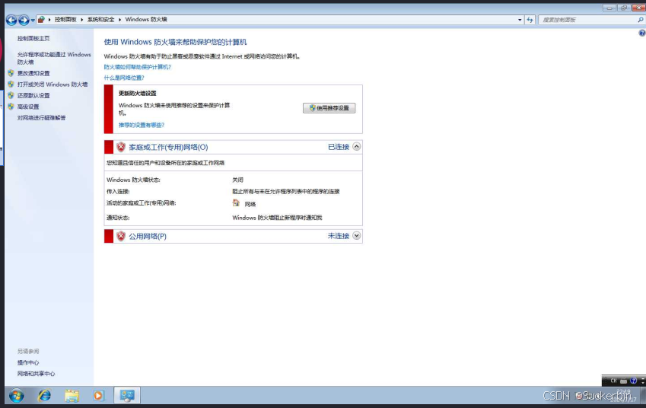Open 更改通知设置 link
This screenshot has height=408, width=646.
coord(33,73)
